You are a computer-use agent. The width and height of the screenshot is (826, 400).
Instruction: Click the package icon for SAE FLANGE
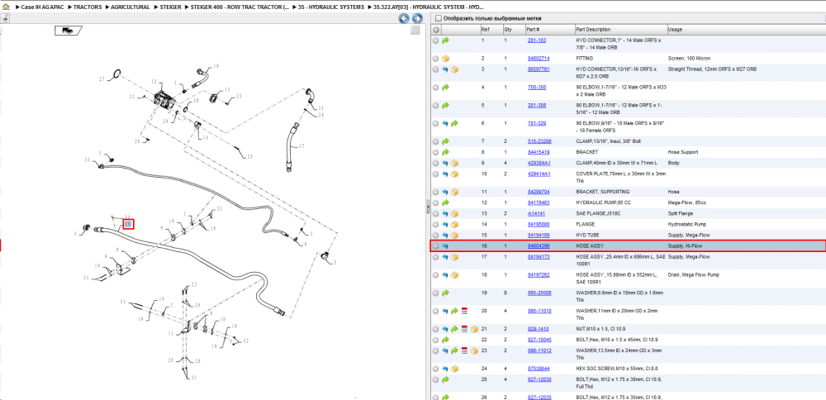(x=454, y=213)
